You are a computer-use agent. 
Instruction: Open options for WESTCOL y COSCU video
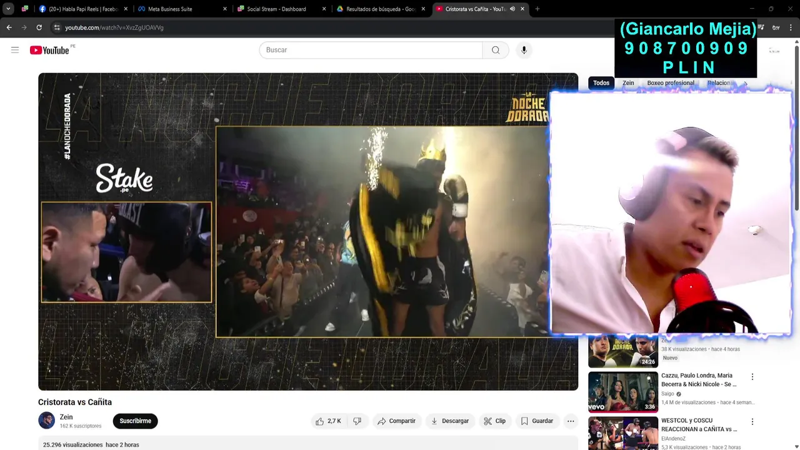tap(752, 422)
